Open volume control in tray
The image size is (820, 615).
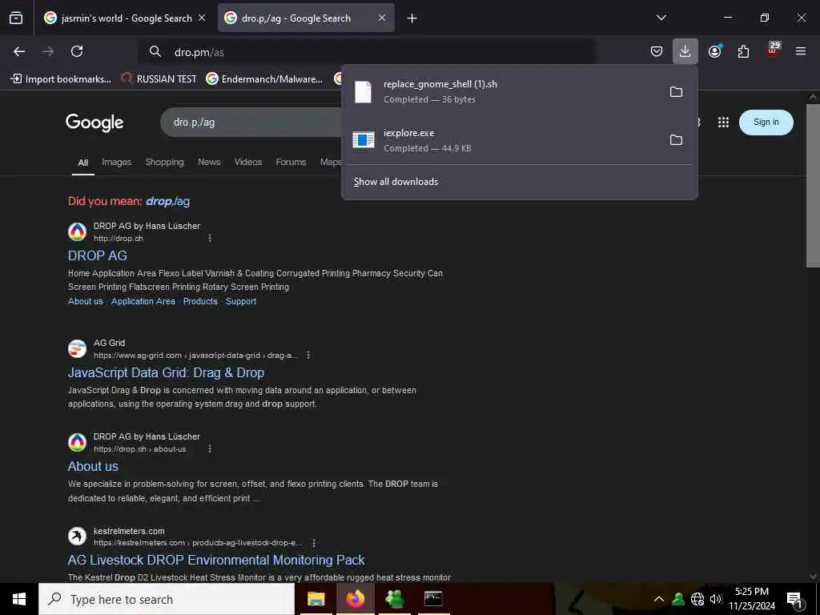pos(716,599)
